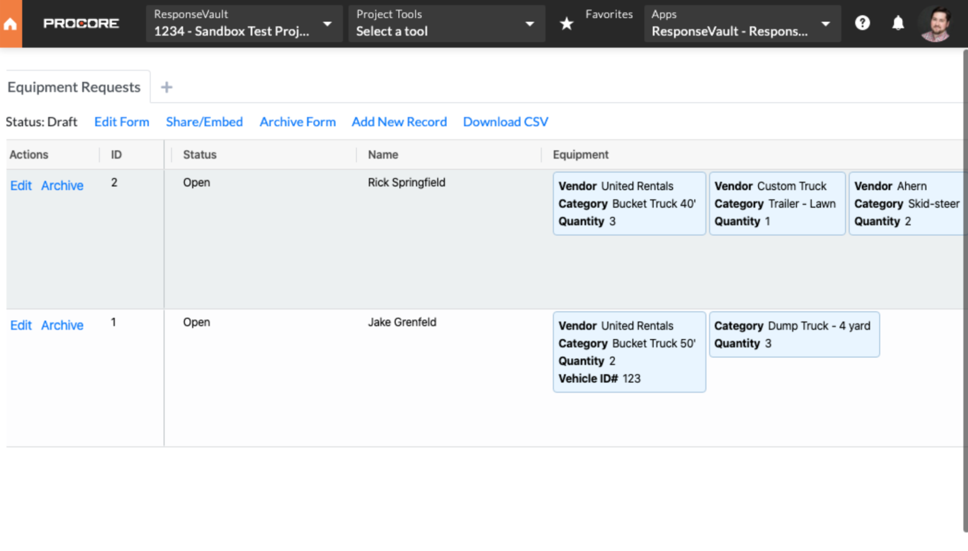This screenshot has width=968, height=551.
Task: Open the user profile avatar
Action: (x=936, y=24)
